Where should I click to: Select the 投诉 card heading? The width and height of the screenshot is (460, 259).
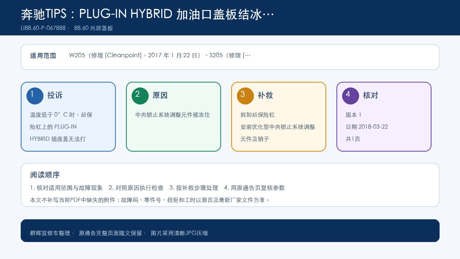[55, 95]
